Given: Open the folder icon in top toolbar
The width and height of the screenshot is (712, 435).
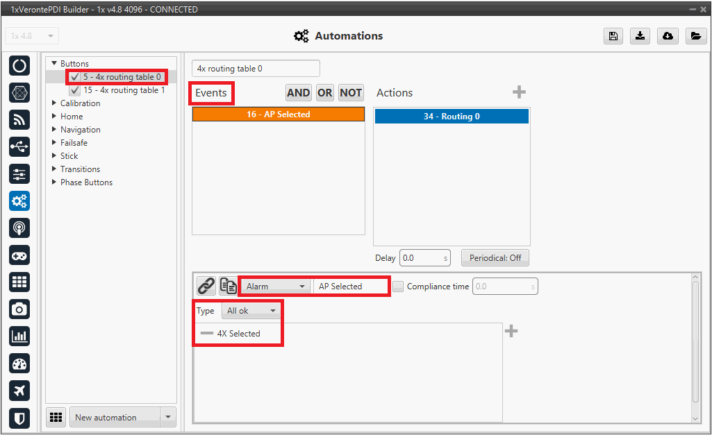Looking at the screenshot, I should click(695, 36).
